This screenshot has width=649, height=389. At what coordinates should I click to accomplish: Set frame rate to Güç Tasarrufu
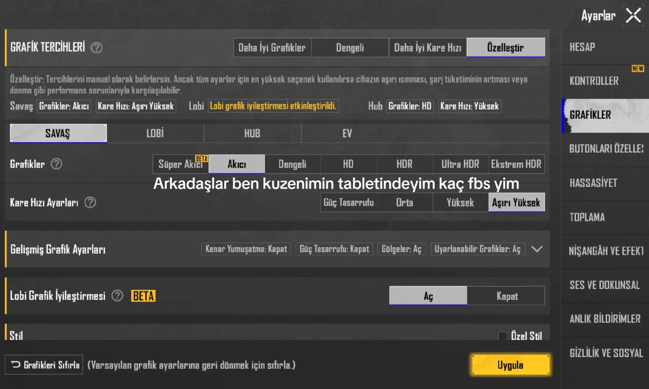click(349, 203)
